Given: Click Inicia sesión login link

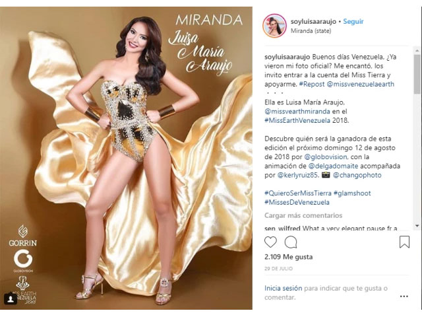Looking at the screenshot, I should tap(283, 288).
